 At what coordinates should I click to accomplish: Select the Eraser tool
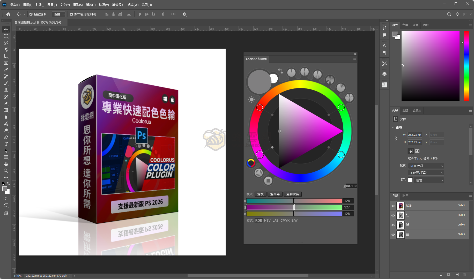6,103
